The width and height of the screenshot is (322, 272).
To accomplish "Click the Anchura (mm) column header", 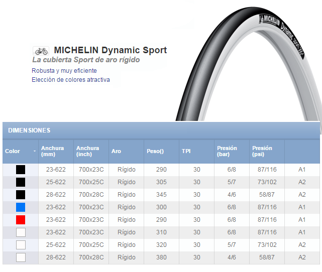I will pyautogui.click(x=56, y=151).
